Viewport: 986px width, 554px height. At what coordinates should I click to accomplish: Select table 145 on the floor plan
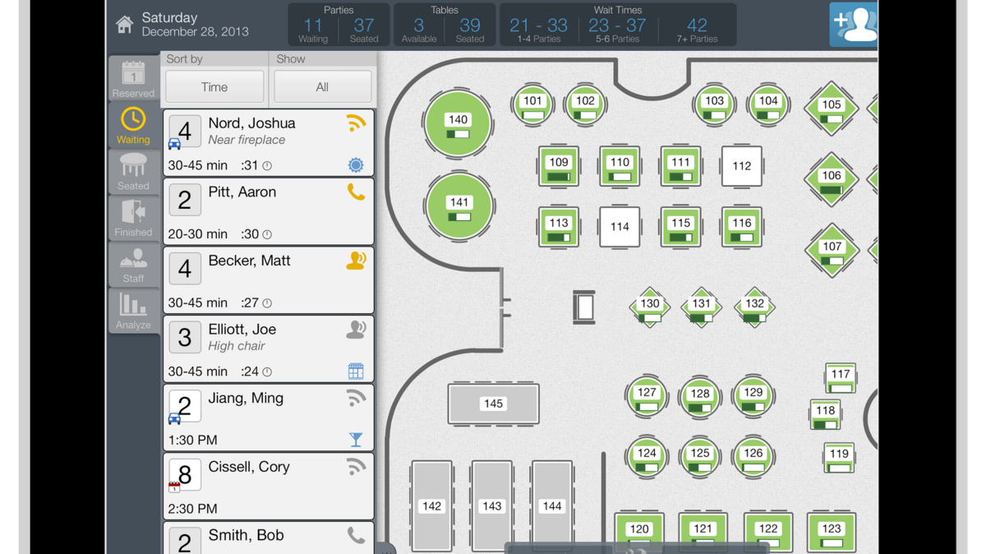[x=493, y=404]
